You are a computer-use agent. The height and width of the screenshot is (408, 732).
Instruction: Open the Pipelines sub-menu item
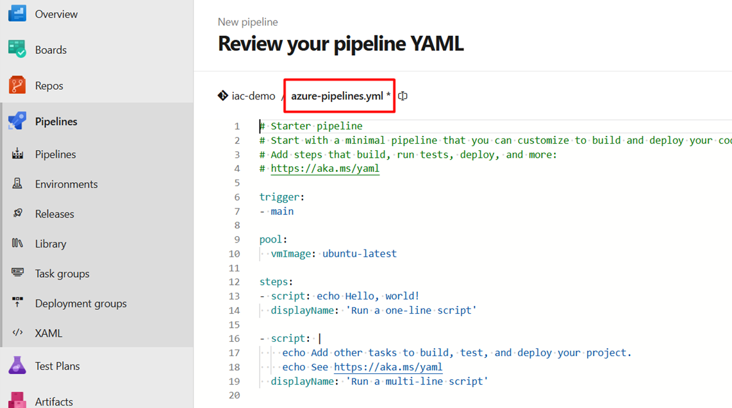[x=55, y=154]
